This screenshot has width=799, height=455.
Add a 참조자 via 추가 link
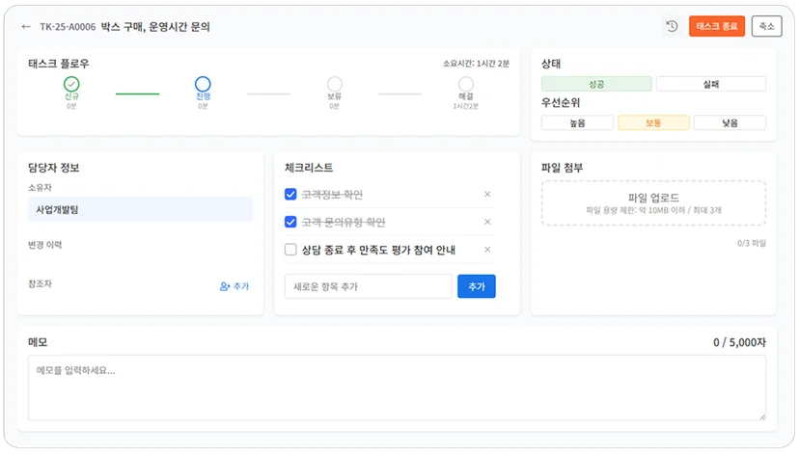click(x=234, y=286)
